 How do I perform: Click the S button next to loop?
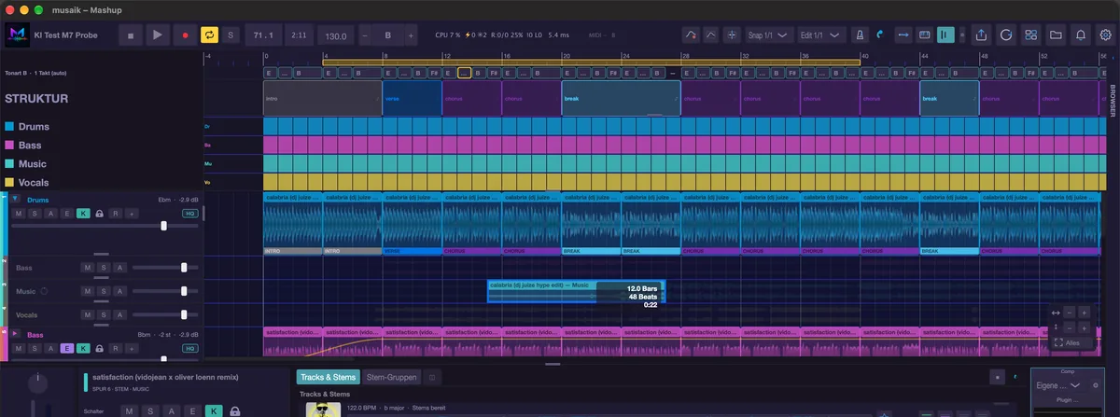click(231, 35)
